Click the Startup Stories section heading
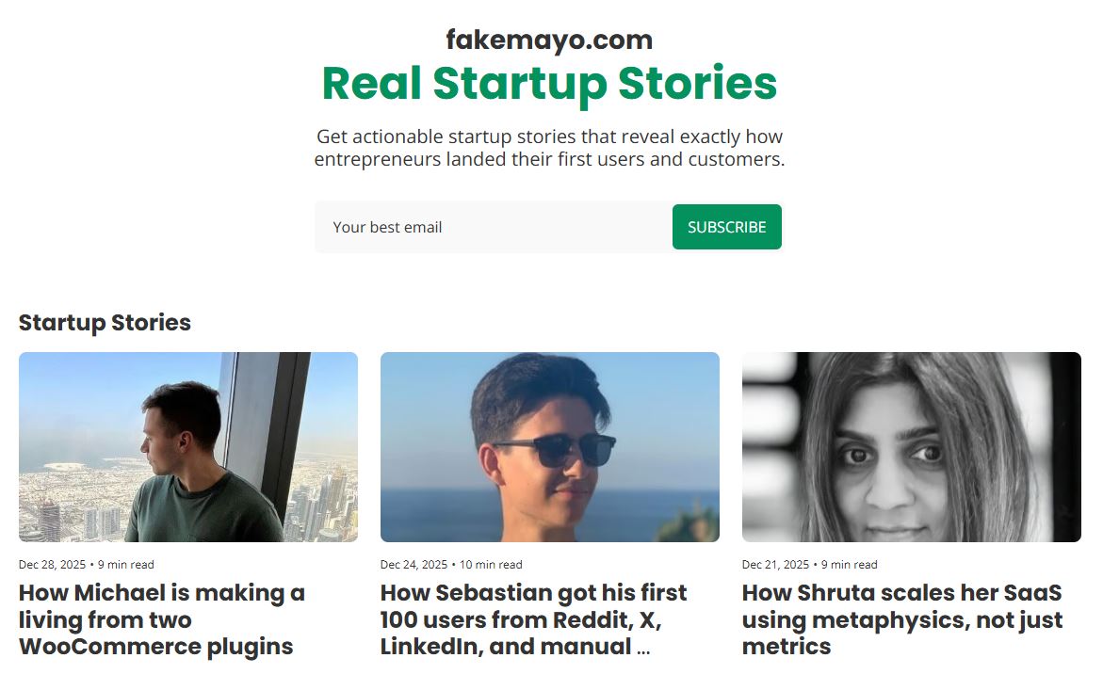Image resolution: width=1103 pixels, height=674 pixels. [105, 322]
